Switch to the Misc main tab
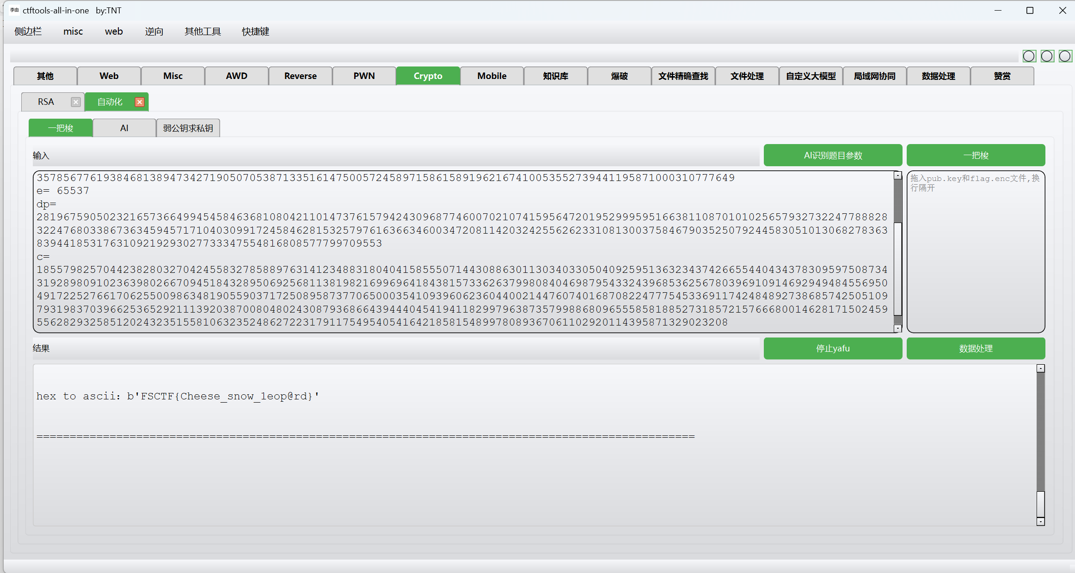1075x573 pixels. 173,76
